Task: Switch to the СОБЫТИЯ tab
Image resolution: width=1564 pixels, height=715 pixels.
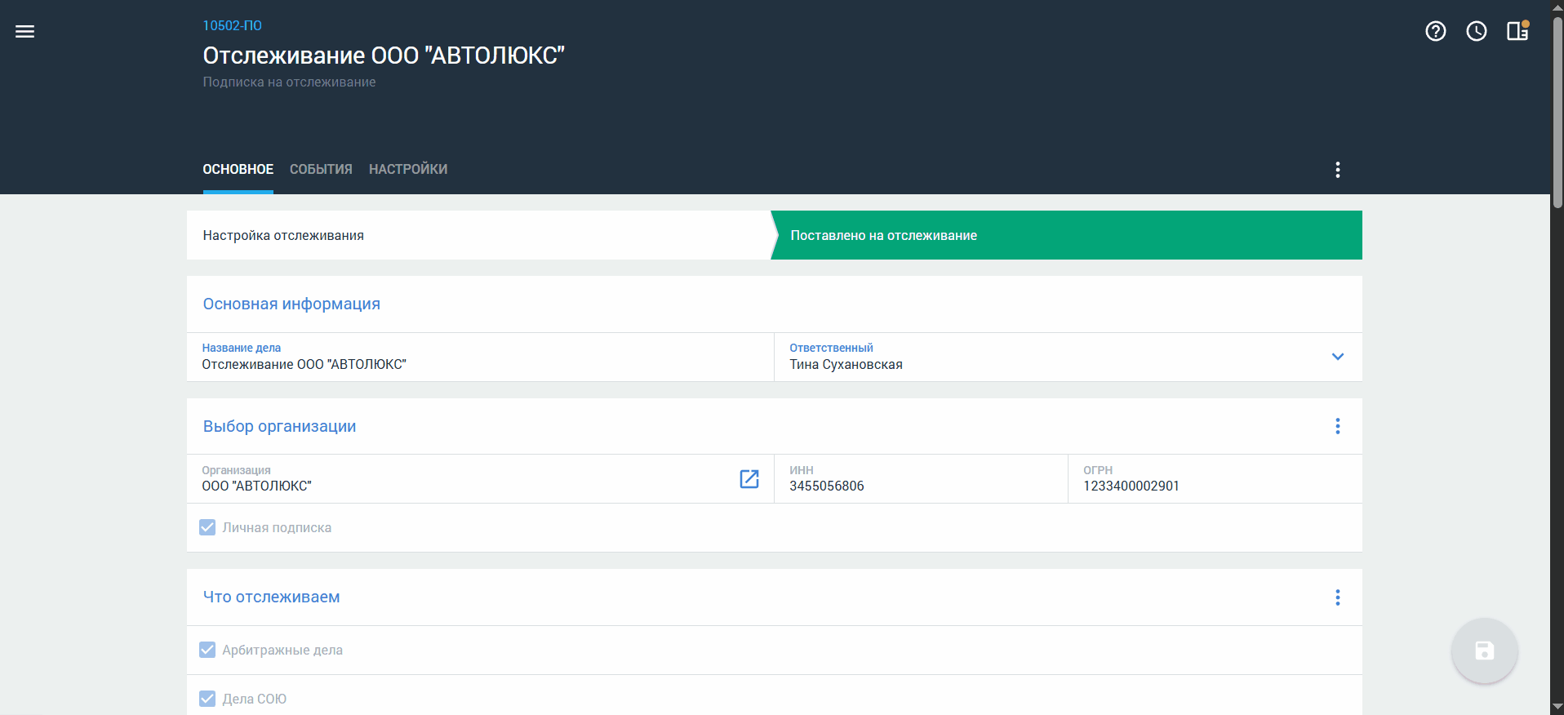Action: (321, 170)
